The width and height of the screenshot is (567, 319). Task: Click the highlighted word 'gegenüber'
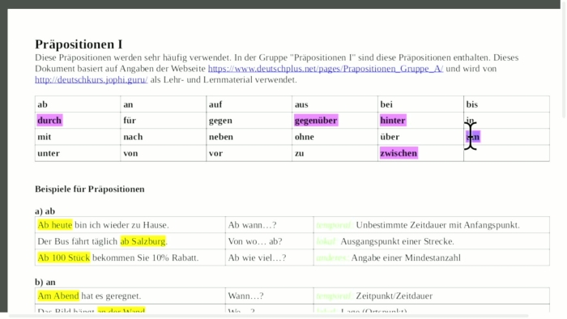tap(316, 121)
